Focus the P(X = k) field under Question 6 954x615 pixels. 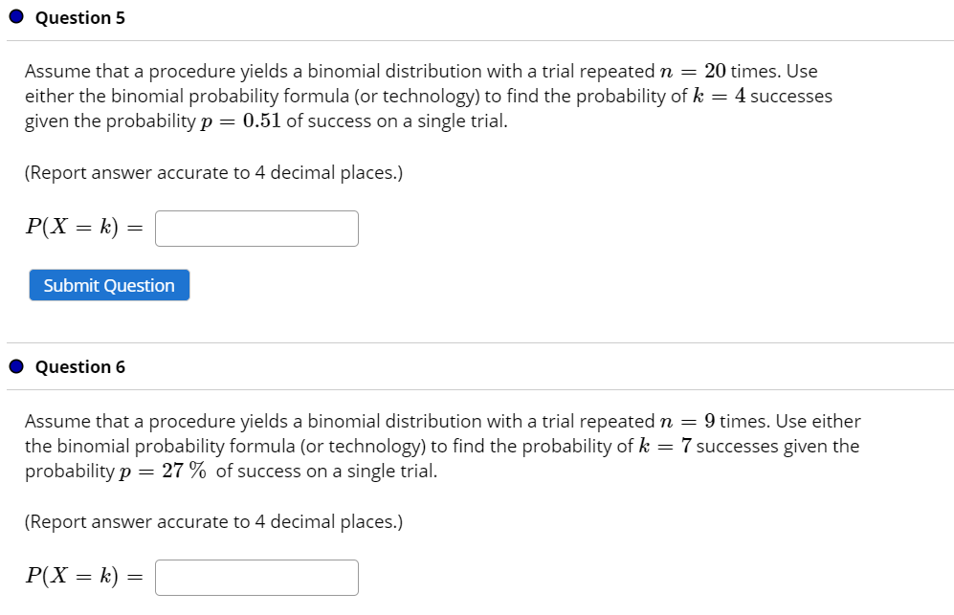pyautogui.click(x=256, y=577)
